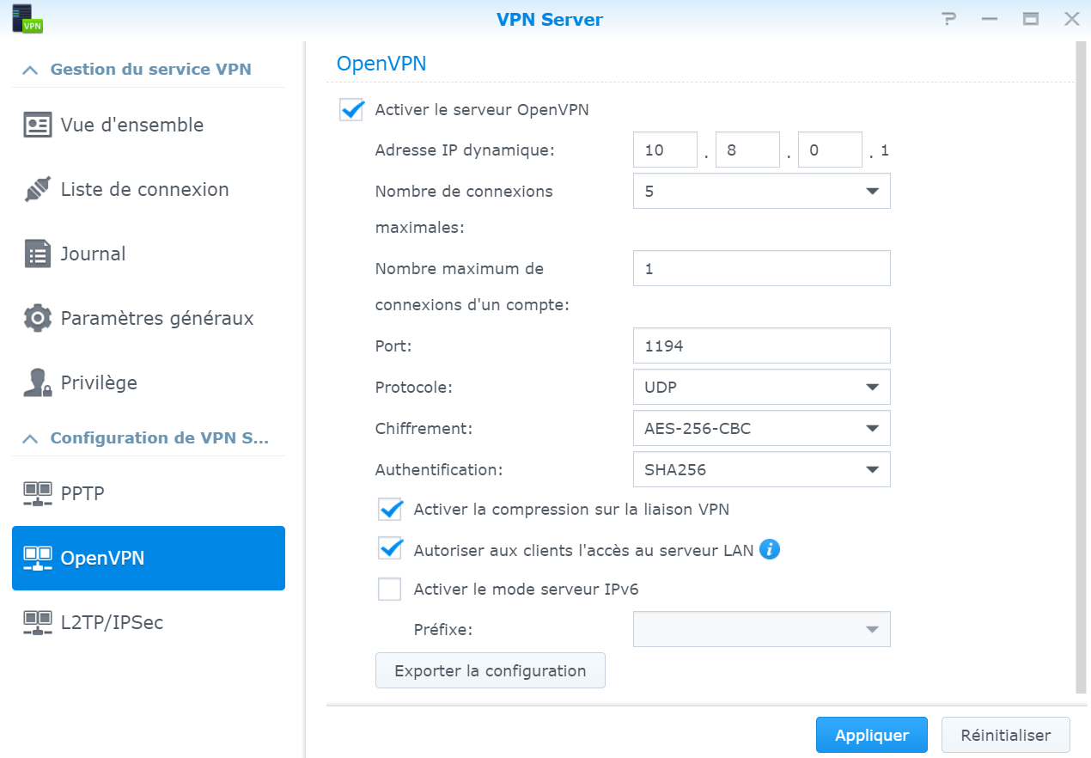Click the Privilège user-lock icon
Screen dimensions: 1091x758
coord(37,383)
